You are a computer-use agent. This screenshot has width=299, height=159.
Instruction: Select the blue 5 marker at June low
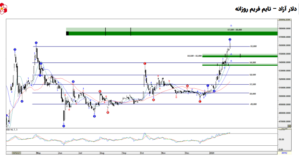(64, 126)
